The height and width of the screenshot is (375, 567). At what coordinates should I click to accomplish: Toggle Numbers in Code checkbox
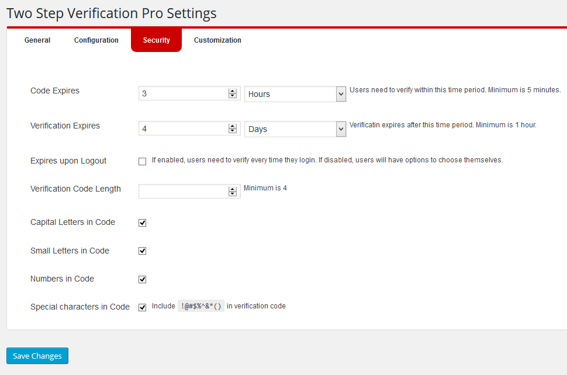tap(143, 280)
